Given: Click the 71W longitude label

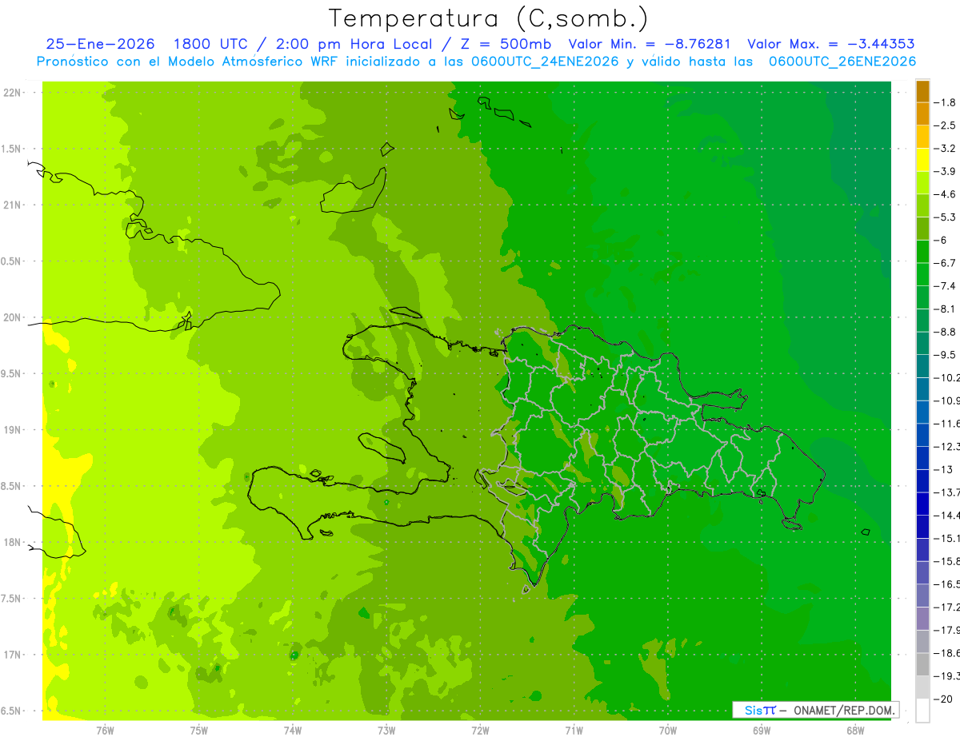Looking at the screenshot, I should [574, 731].
